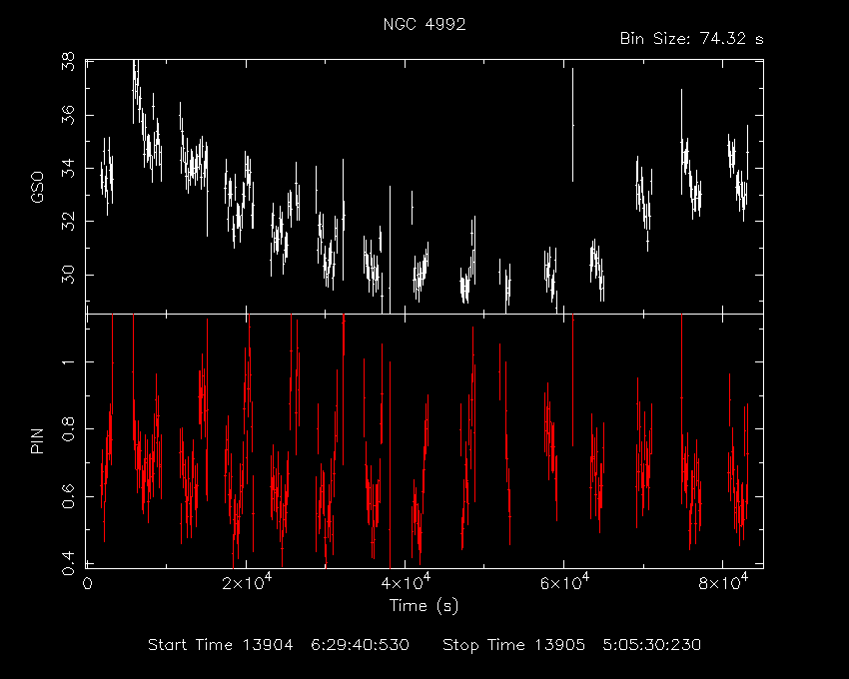Click the time axis label "8×10^4"
The width and height of the screenshot is (849, 679).
[x=723, y=582]
